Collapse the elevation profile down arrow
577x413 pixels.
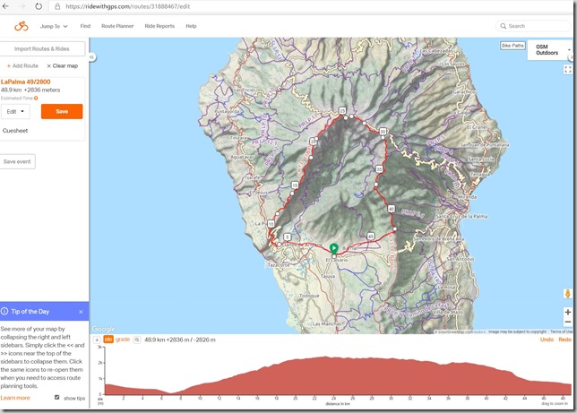point(97,340)
